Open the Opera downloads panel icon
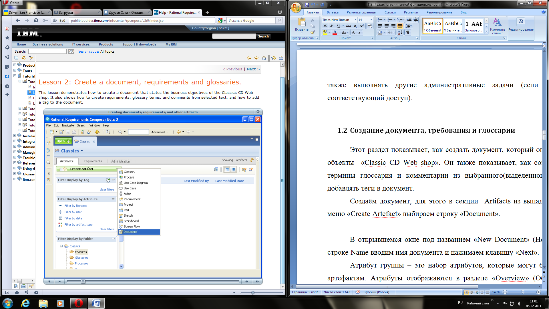This screenshot has width=549, height=309. [x=7, y=77]
